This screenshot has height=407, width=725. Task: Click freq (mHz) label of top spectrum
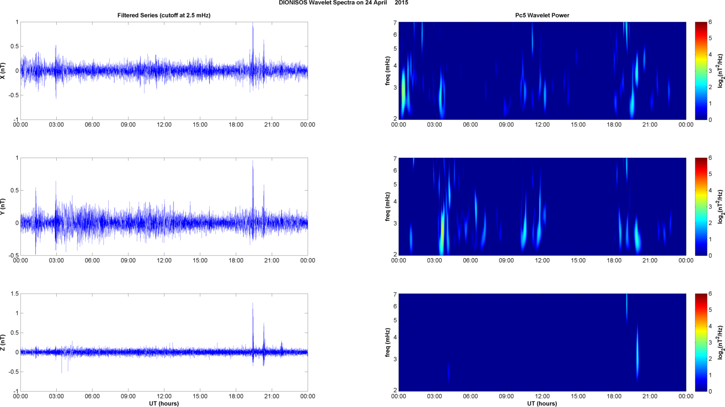click(388, 71)
